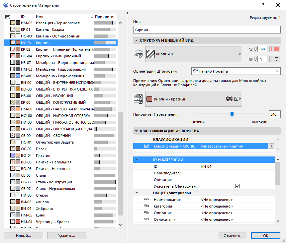The width and height of the screenshot is (286, 243).
Task: Open the Ориентация Штриховки dropdown
Action: click(236, 71)
